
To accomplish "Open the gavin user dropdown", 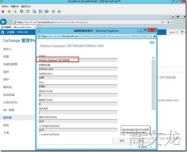I will tap(174, 32).
